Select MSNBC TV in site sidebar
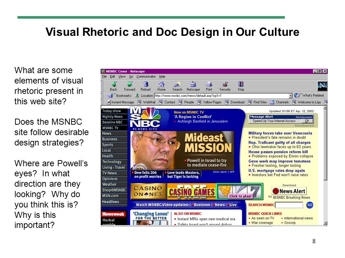The image size is (345, 258). (x=114, y=128)
